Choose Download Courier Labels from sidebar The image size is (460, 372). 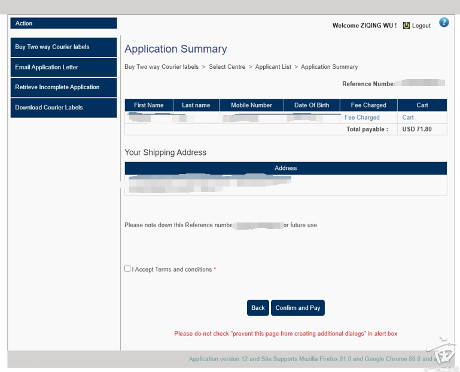point(63,108)
